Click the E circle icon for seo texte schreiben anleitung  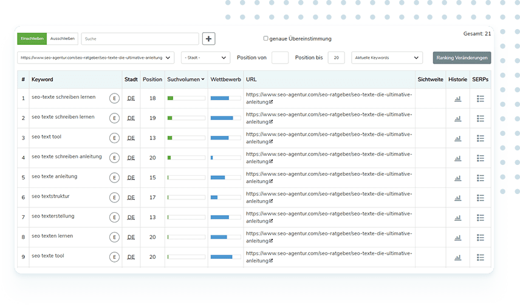point(114,158)
